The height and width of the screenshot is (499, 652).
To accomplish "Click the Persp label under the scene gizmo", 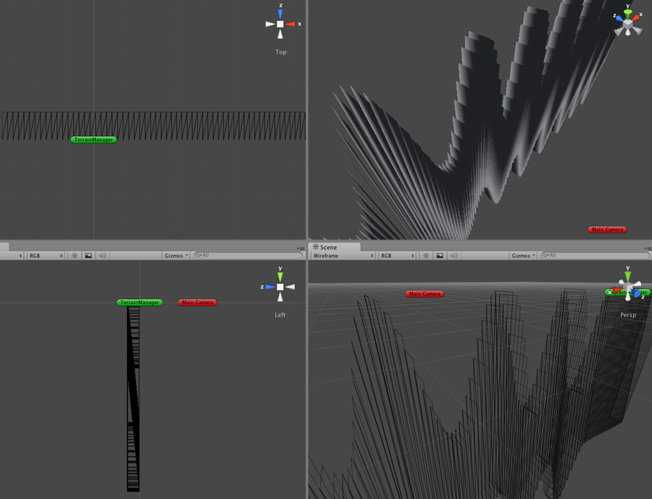I will (x=627, y=314).
